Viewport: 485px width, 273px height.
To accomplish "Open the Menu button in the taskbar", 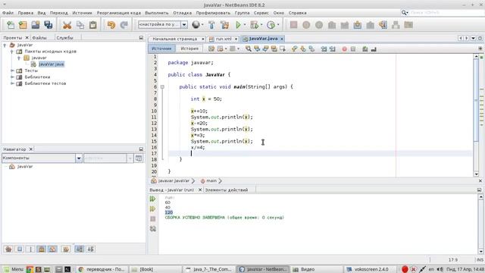I will [x=14, y=269].
